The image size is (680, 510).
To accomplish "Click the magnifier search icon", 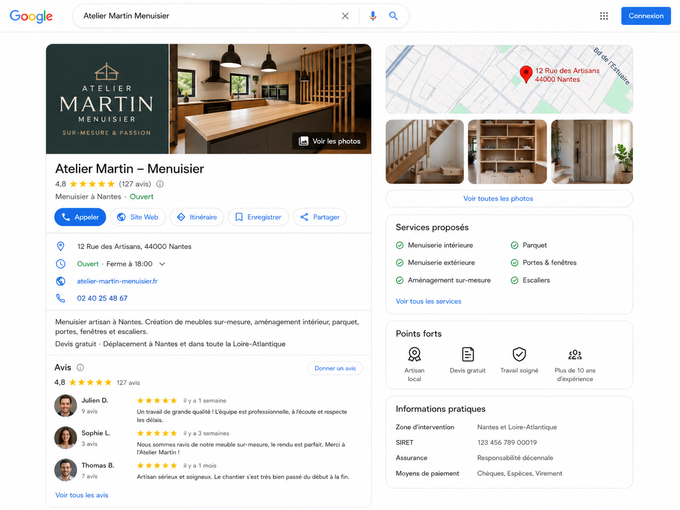I will [x=394, y=16].
